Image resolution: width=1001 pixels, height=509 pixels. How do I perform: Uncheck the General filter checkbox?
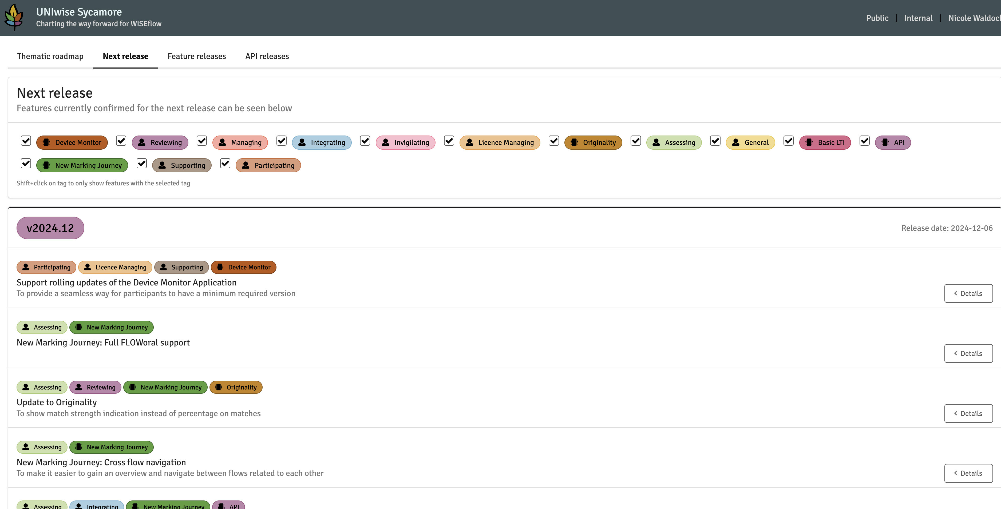715,141
